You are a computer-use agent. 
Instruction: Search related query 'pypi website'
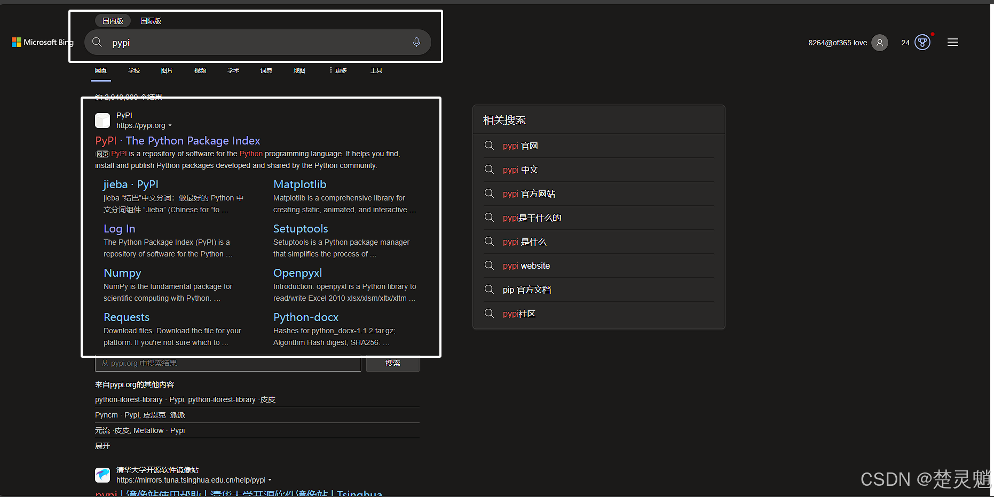526,266
